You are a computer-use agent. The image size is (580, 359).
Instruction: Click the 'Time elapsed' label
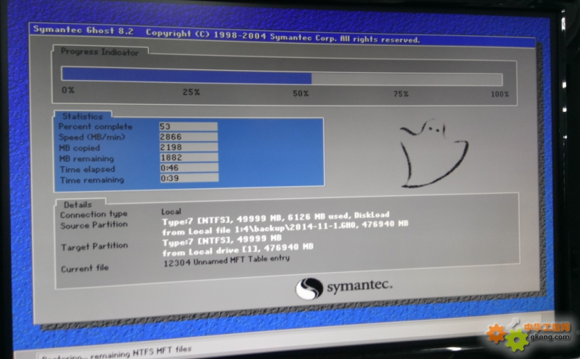coord(88,169)
